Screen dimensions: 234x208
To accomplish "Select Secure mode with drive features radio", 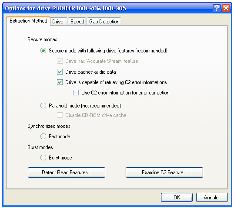I will [x=43, y=51].
